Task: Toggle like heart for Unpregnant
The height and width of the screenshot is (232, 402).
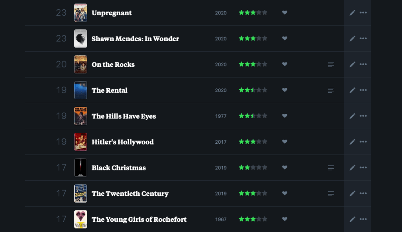Action: (x=285, y=13)
